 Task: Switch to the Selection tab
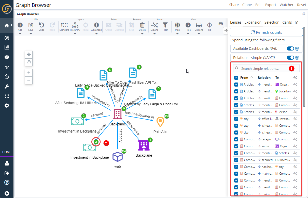click(x=272, y=22)
